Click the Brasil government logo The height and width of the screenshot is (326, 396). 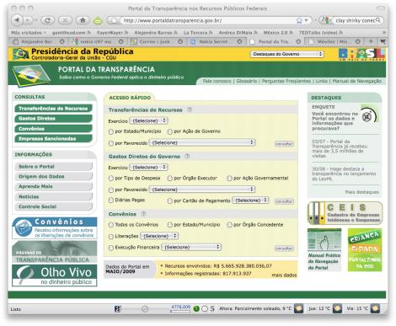click(361, 54)
